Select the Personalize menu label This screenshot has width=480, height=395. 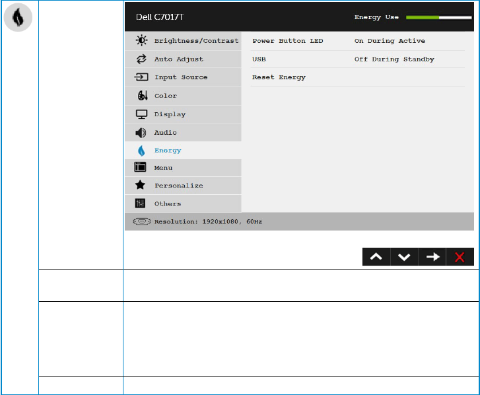click(179, 186)
